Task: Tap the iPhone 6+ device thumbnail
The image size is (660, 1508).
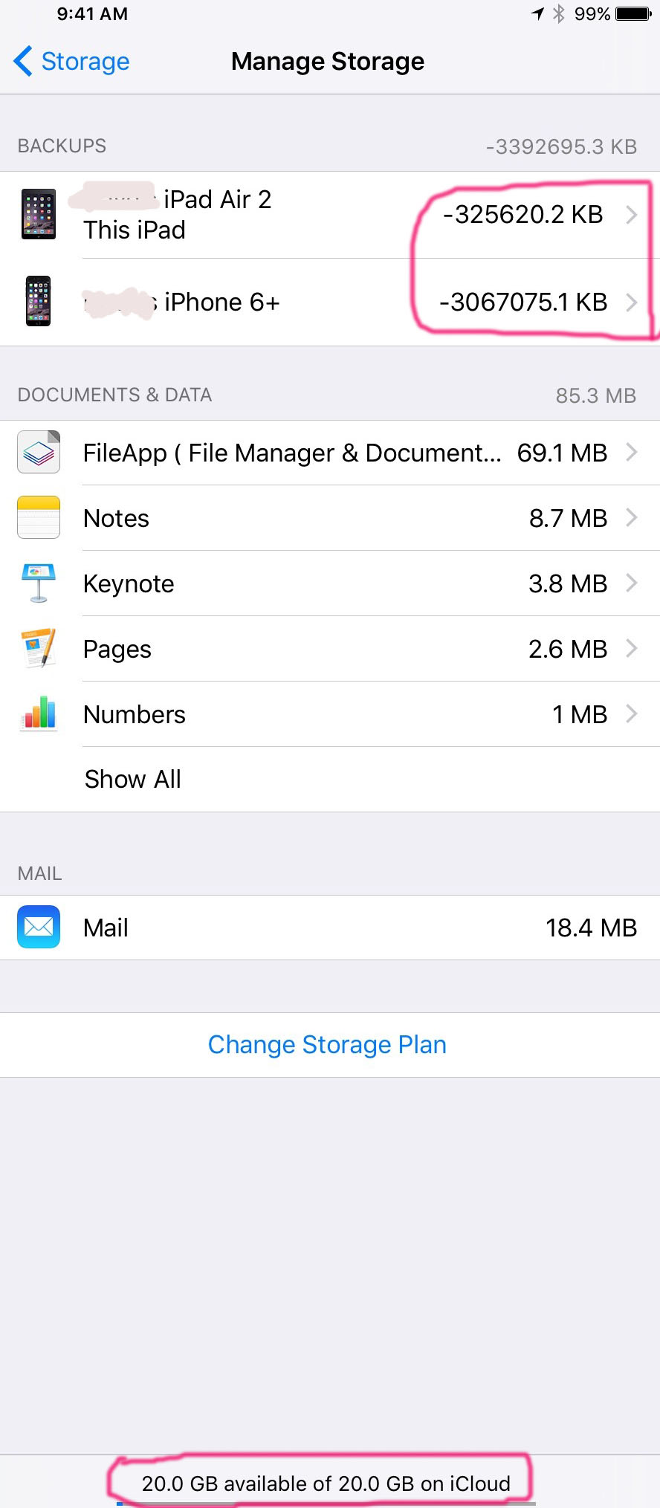Action: [x=39, y=301]
